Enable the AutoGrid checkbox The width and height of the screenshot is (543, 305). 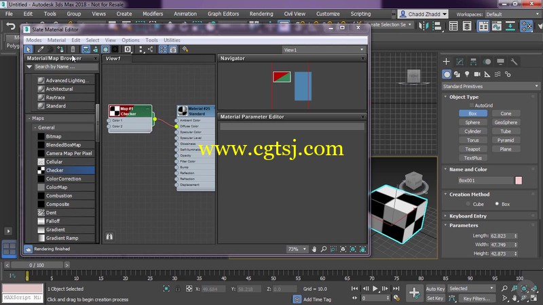(471, 105)
